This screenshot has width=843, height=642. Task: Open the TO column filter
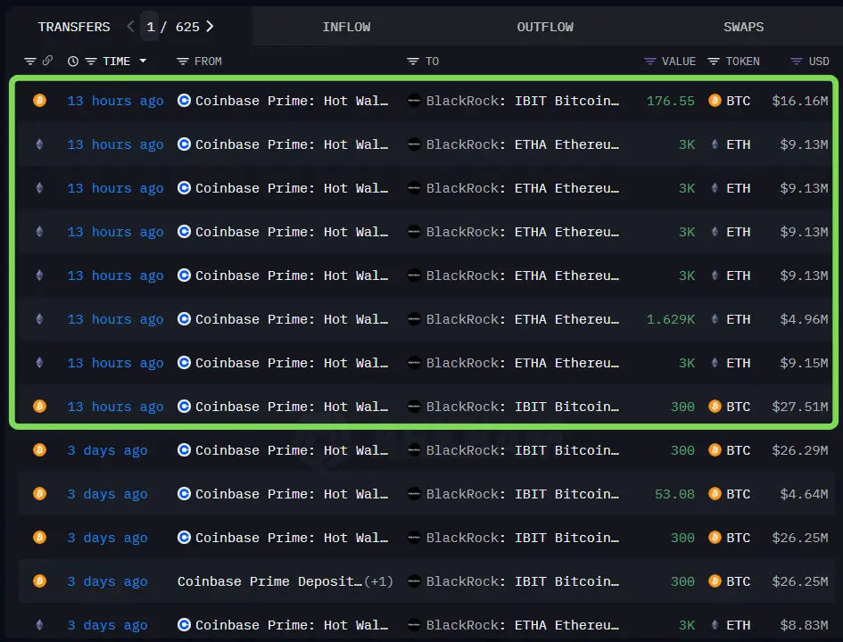pyautogui.click(x=412, y=62)
